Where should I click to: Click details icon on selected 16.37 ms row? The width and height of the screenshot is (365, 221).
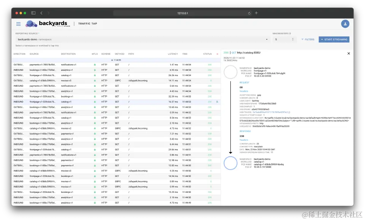tap(217, 102)
